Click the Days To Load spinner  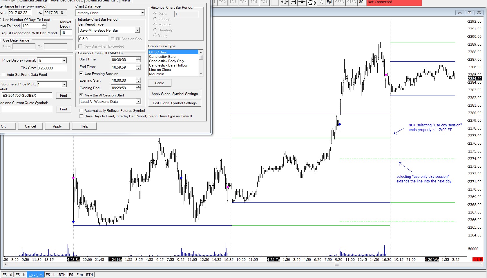pos(44,26)
